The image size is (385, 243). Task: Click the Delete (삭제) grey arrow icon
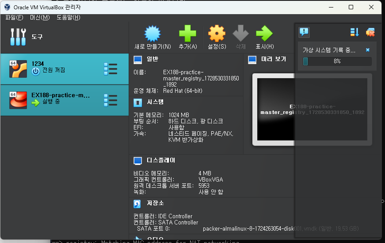pos(240,33)
